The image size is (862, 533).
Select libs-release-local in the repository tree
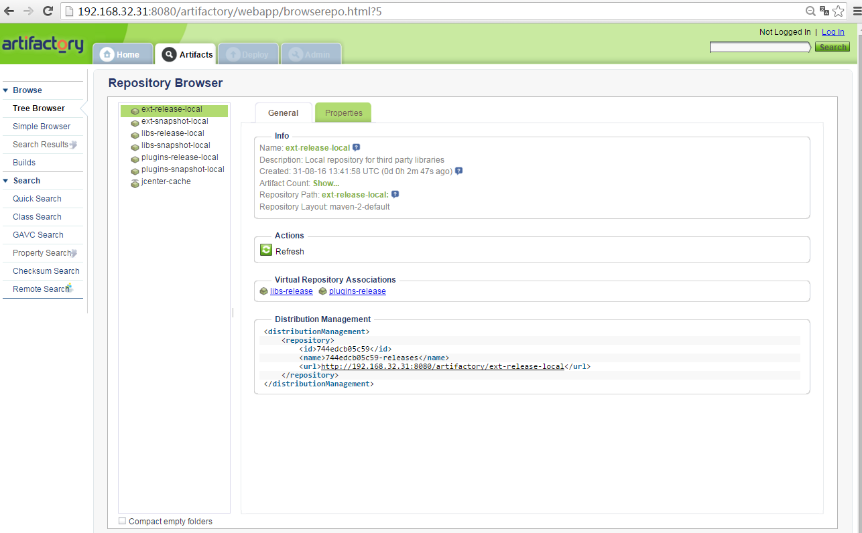[x=173, y=133]
